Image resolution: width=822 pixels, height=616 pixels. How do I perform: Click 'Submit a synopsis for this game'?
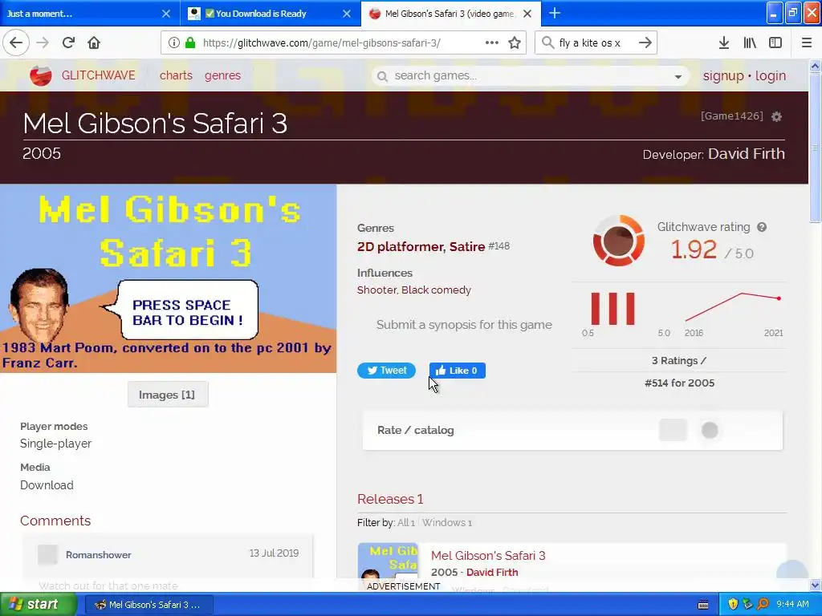464,325
